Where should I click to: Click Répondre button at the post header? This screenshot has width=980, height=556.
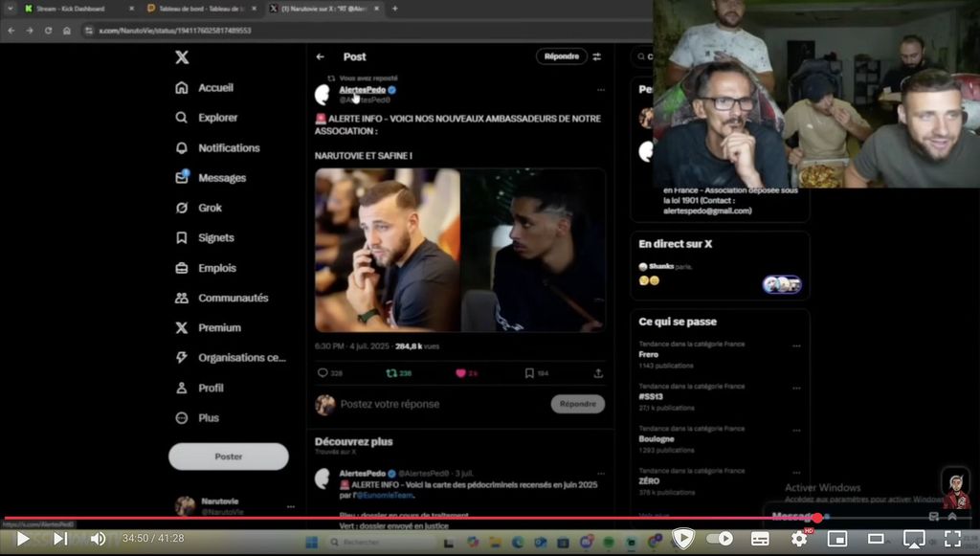pos(561,56)
